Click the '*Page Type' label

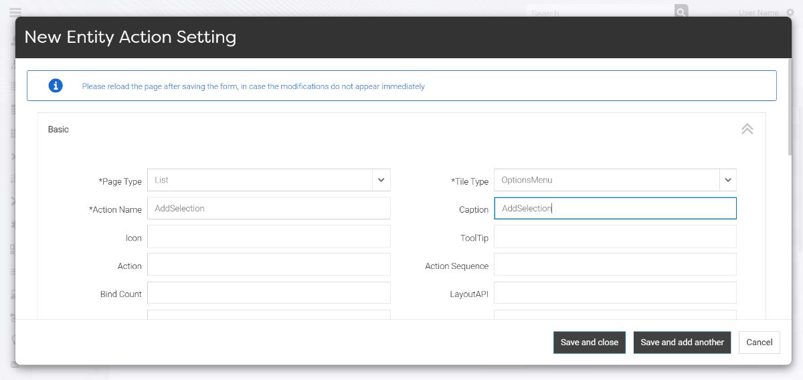click(x=120, y=181)
